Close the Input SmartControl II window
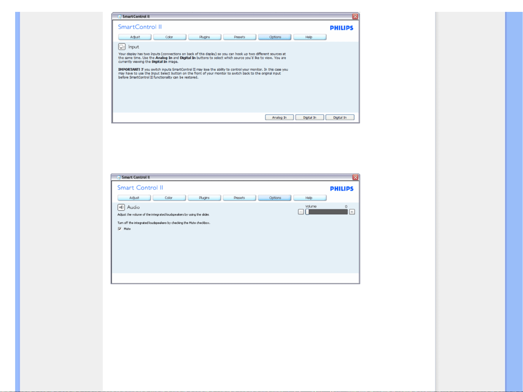 (x=355, y=16)
